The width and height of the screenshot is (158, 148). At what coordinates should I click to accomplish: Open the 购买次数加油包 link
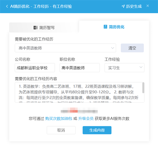tap(59, 119)
